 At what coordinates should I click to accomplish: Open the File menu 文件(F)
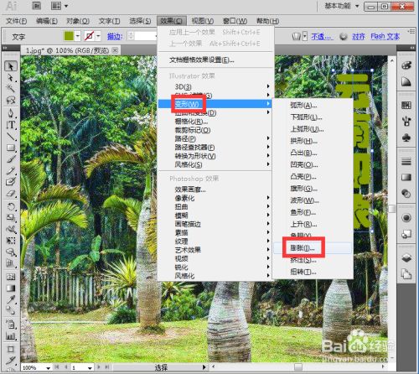point(17,21)
